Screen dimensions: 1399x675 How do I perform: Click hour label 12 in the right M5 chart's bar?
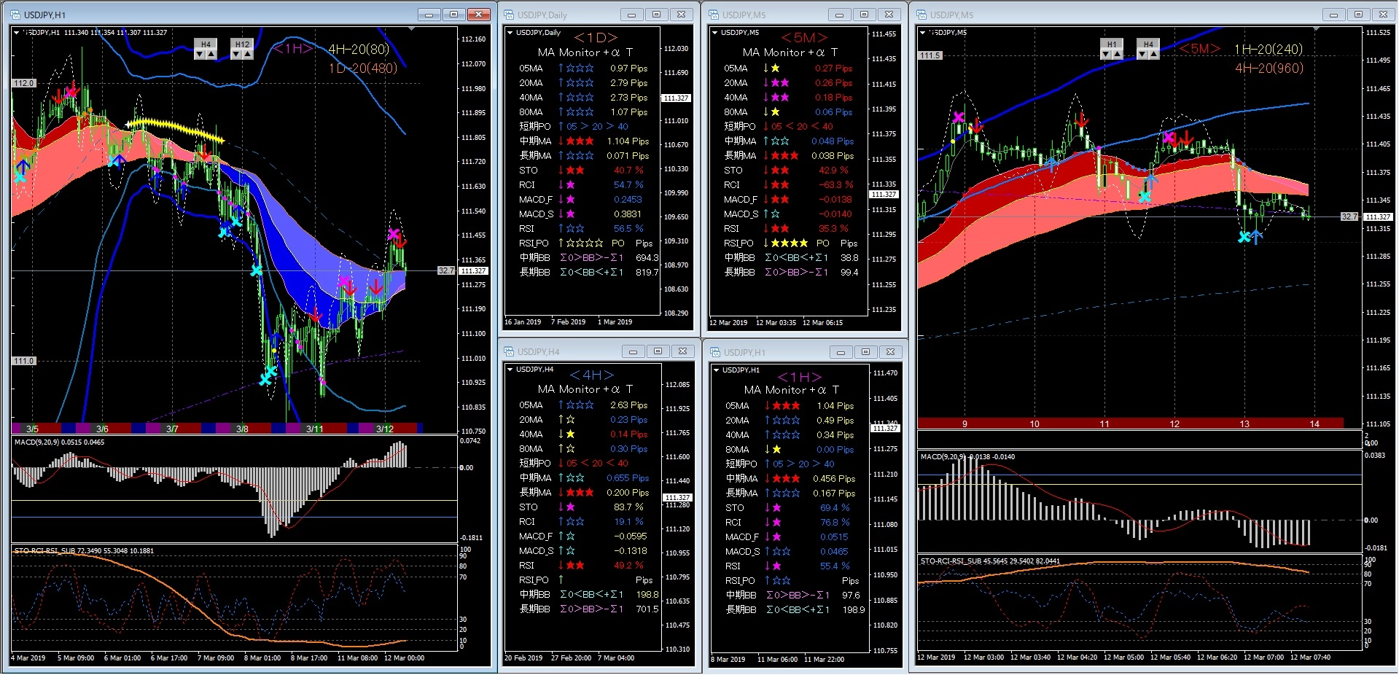[1174, 424]
